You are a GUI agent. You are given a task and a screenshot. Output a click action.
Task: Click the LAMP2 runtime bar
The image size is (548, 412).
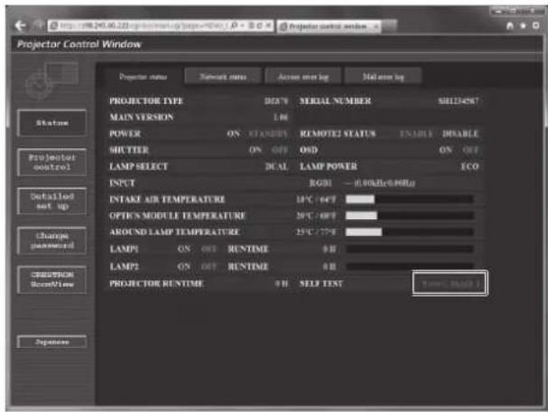(410, 267)
